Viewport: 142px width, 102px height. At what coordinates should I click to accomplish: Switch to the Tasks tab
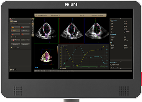[x=11, y=21]
